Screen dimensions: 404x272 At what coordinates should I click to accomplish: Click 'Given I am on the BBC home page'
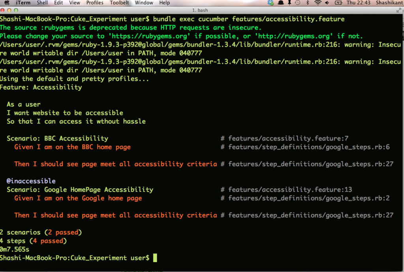coord(73,147)
